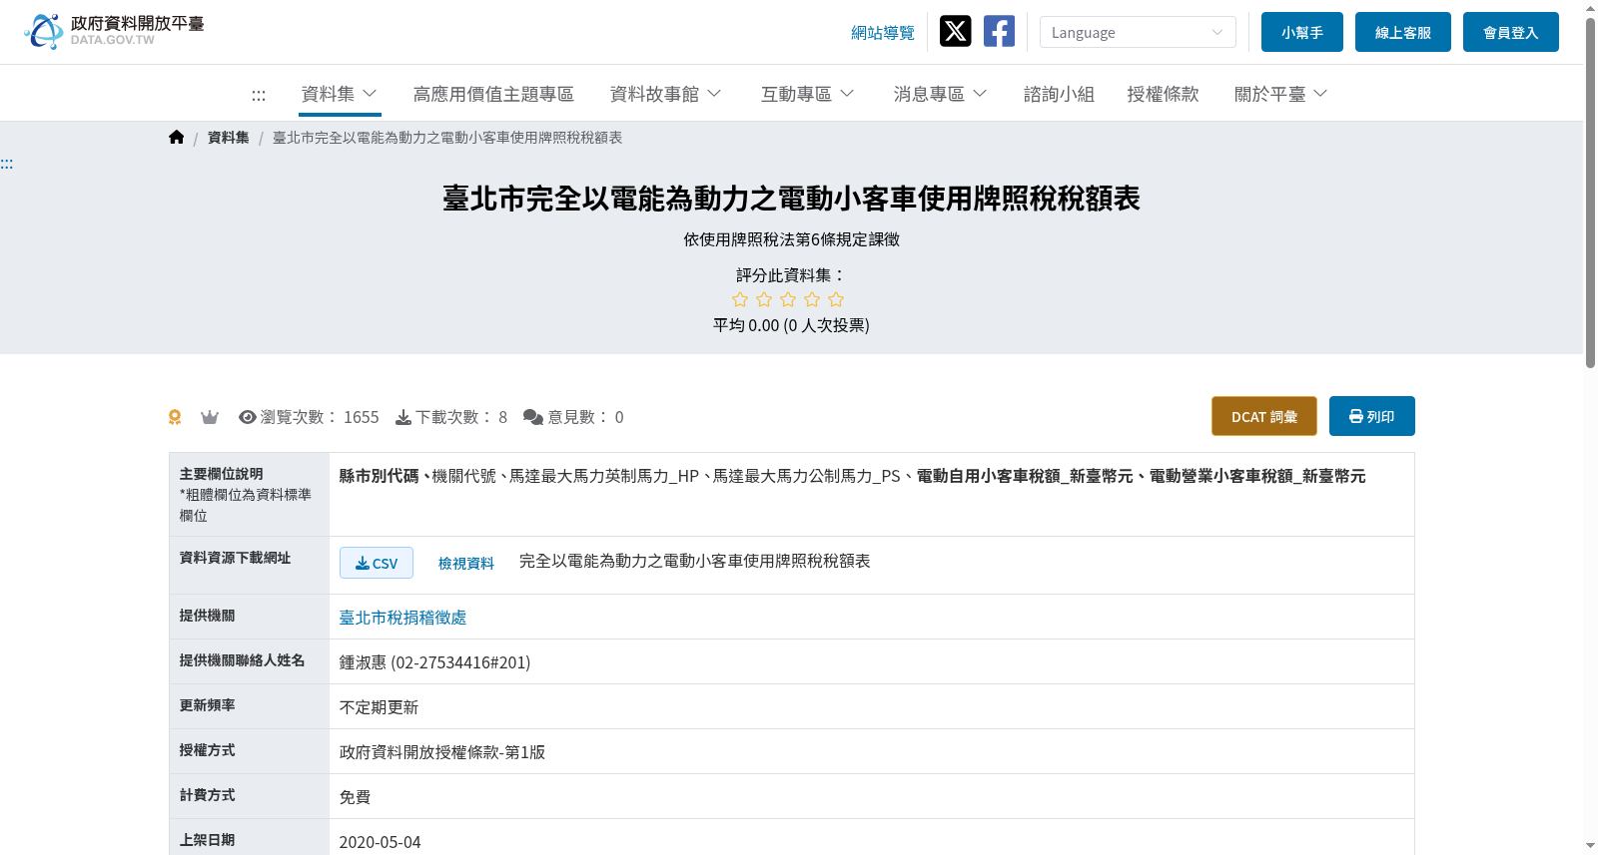
Task: Click the 會員登入 login button
Action: 1511,32
